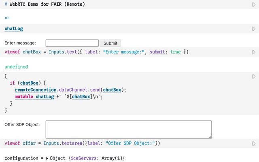
Task: Run the viewof offer cell
Action: coord(254,143)
